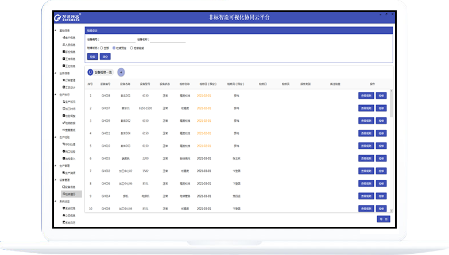Viewport: 449px width, 255px height.
Task: Open 设备信息 in the sidebar
Action: [x=69, y=187]
